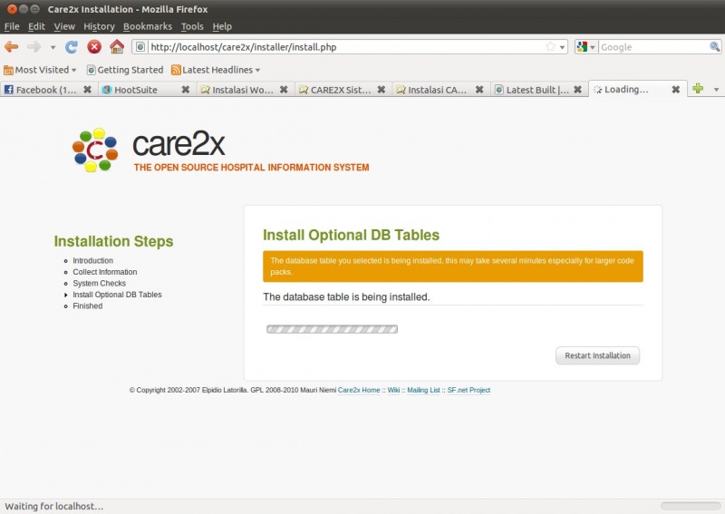Close the Facebook tab
This screenshot has width=725, height=514.
click(88, 90)
